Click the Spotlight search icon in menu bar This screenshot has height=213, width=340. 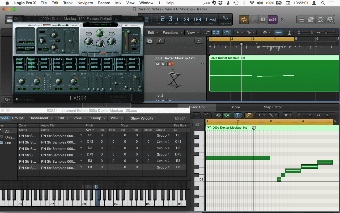pyautogui.click(x=323, y=3)
